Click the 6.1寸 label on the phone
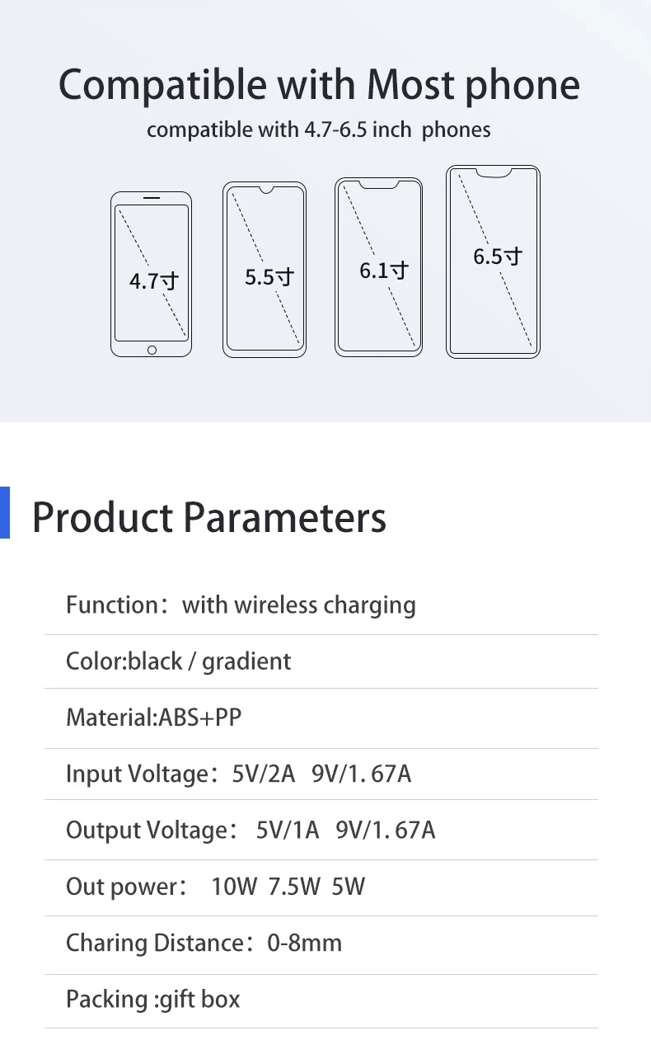The height and width of the screenshot is (1059, 651). click(384, 271)
